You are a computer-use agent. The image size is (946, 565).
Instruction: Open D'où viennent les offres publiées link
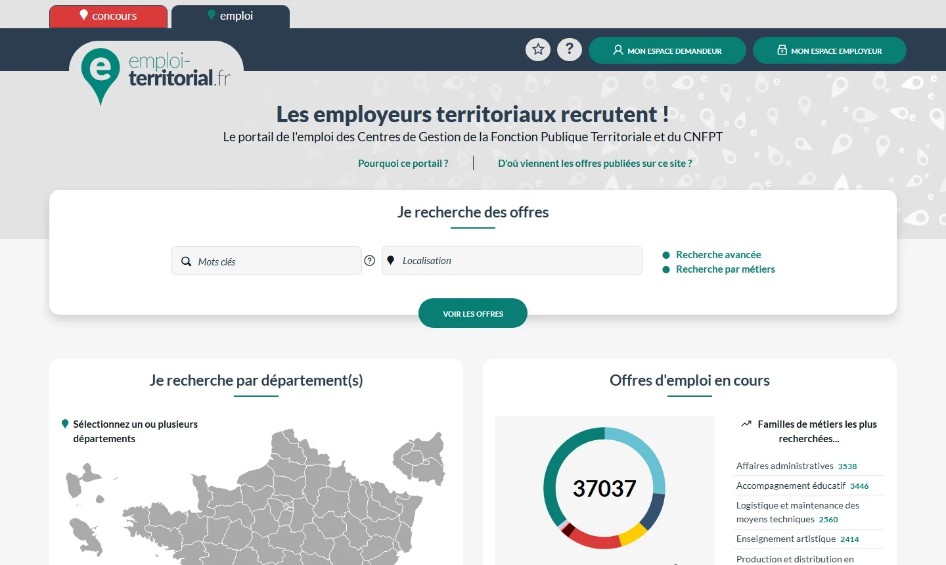(x=595, y=163)
